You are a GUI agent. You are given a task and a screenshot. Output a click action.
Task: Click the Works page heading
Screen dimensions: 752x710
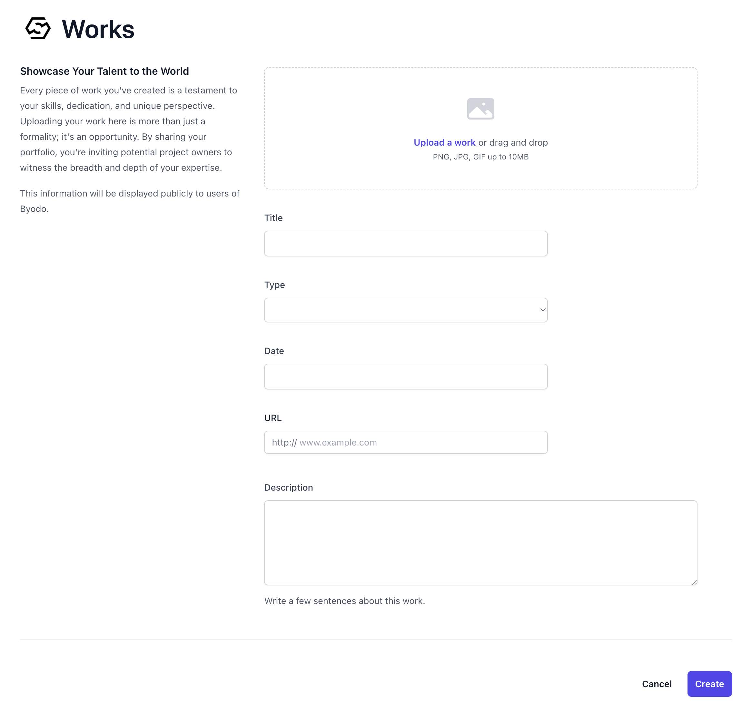pyautogui.click(x=98, y=29)
